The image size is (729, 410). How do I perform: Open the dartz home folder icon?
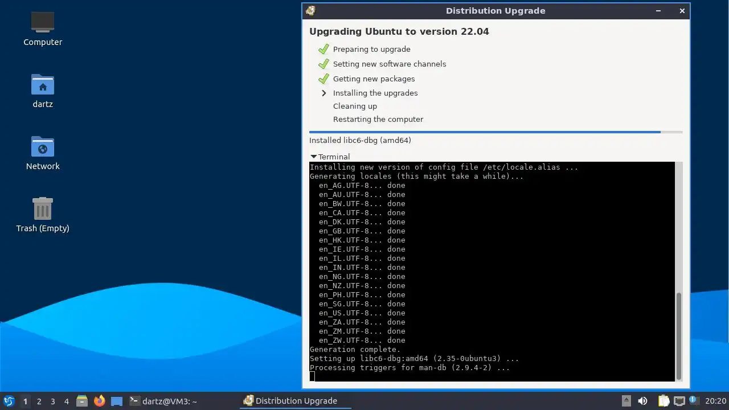tap(43, 91)
